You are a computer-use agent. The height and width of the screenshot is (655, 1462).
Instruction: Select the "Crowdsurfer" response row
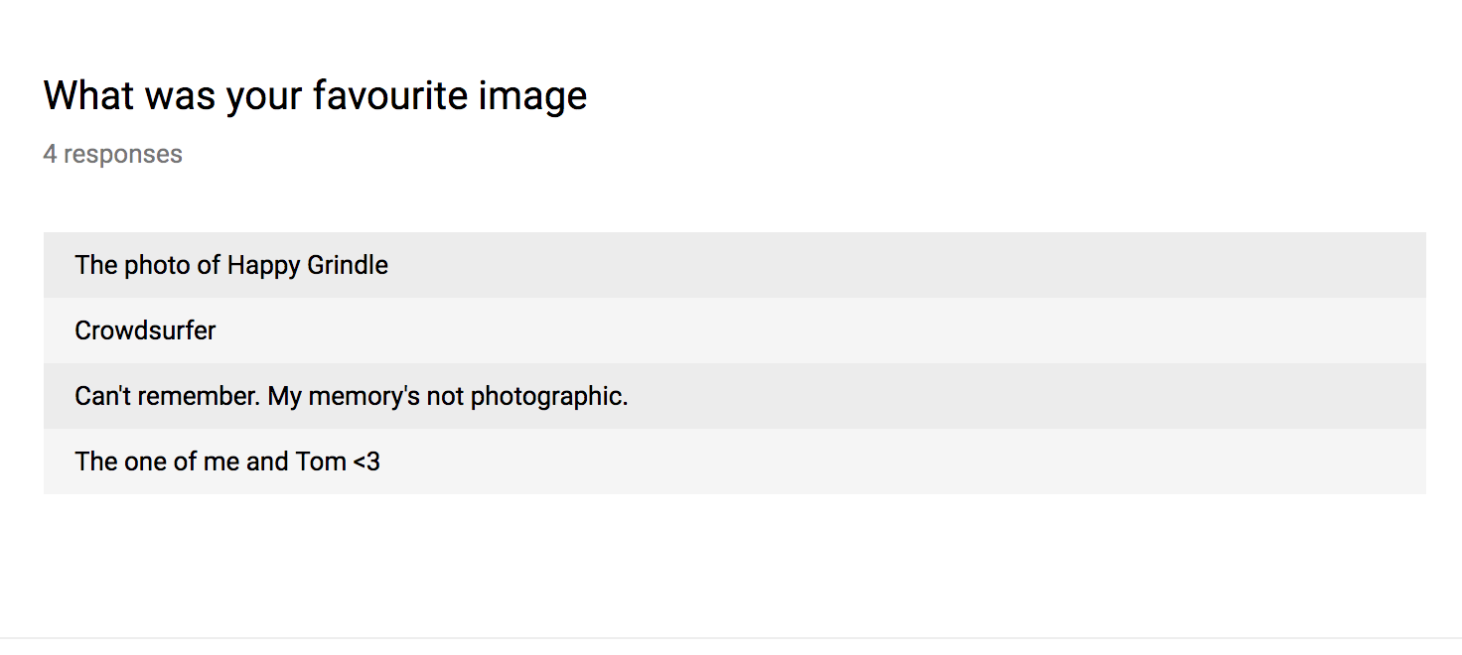(735, 330)
